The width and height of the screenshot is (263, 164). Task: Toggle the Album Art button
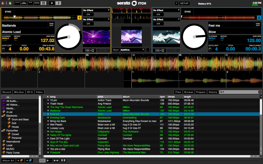[x=8, y=160]
